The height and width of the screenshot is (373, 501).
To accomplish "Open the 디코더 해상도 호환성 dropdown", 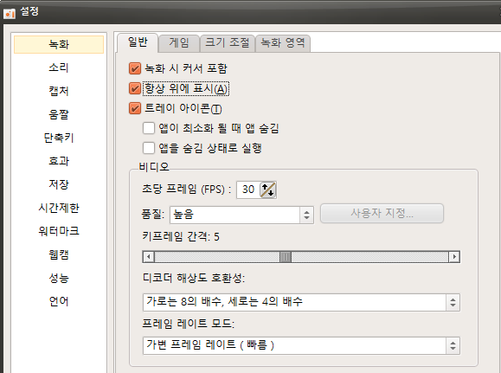I will 301,302.
